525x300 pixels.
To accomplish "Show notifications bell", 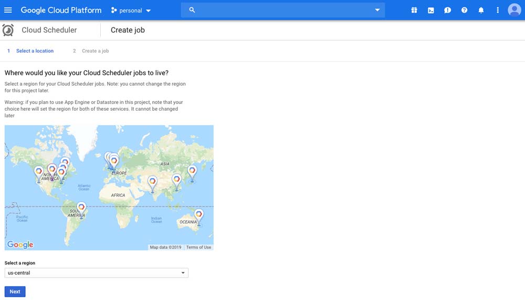I will click(x=481, y=10).
